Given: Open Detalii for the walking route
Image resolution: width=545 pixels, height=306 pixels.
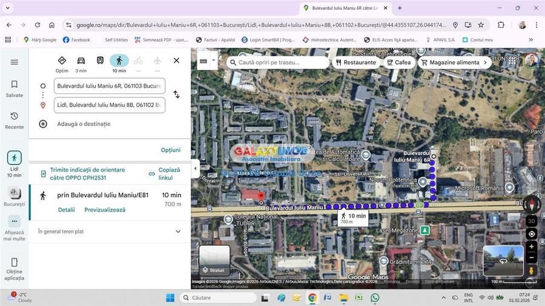Looking at the screenshot, I should [x=67, y=210].
